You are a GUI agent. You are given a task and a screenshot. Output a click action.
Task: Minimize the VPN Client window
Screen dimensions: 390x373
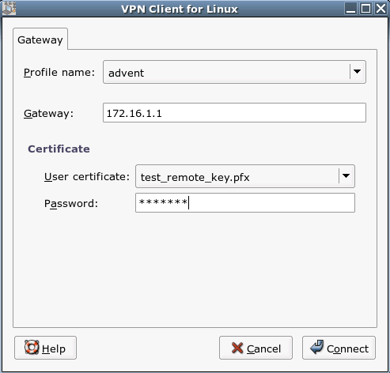pos(350,9)
